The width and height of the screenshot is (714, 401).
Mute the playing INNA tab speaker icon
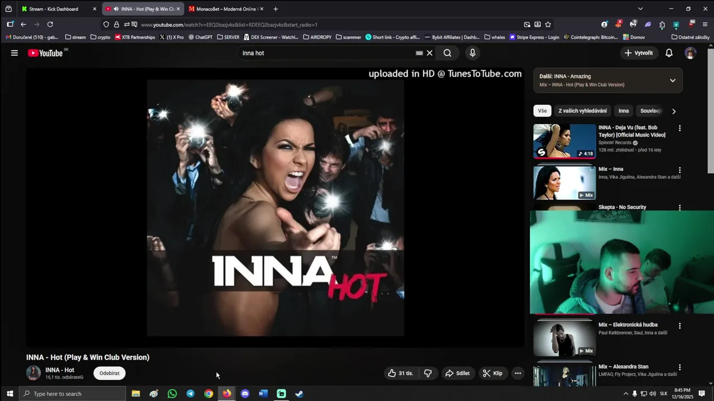click(115, 9)
